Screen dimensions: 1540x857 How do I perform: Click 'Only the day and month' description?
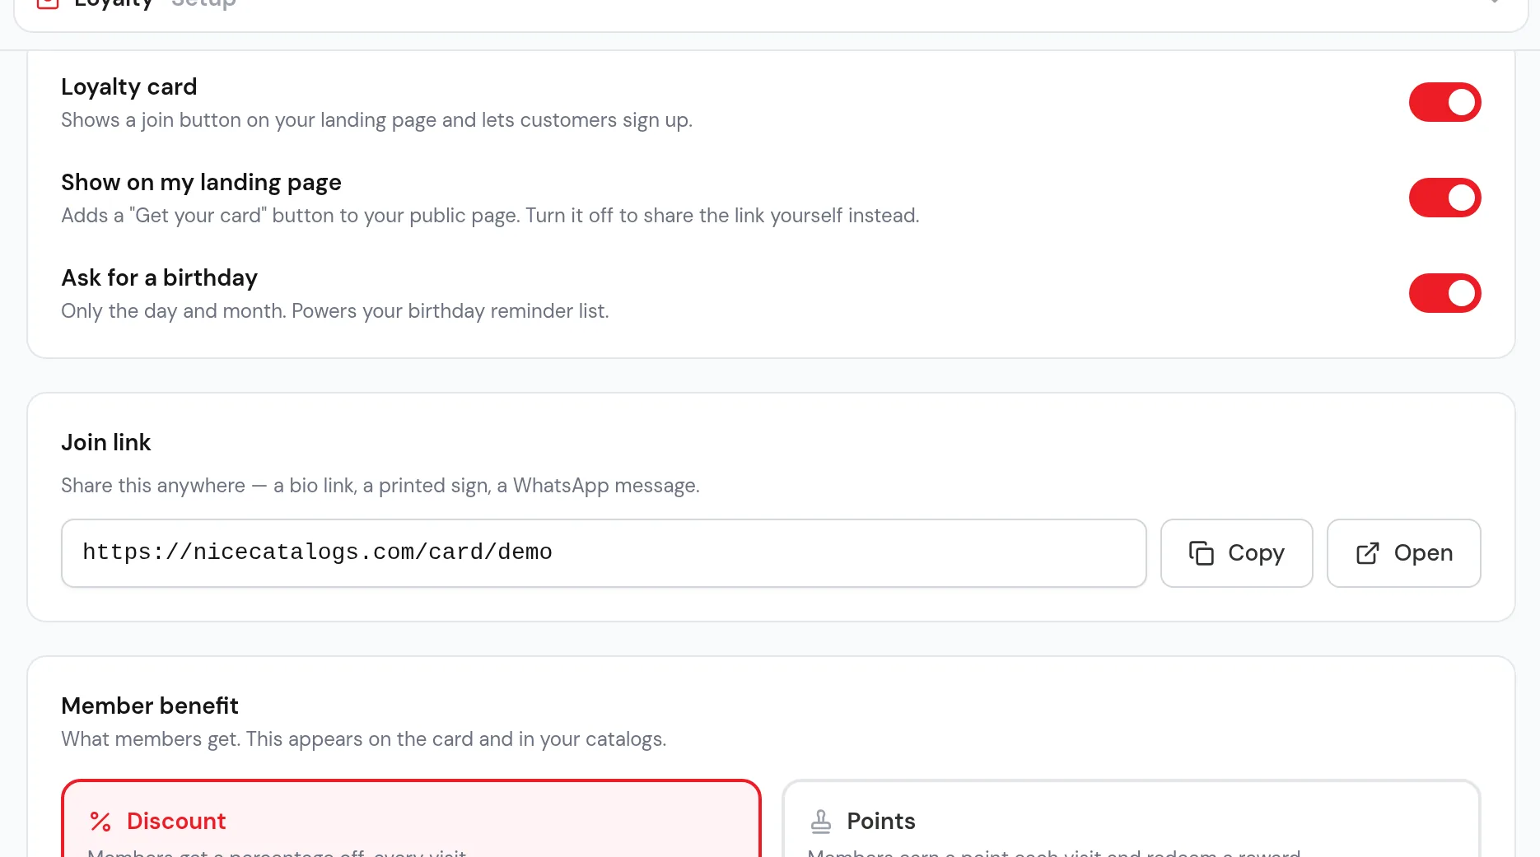coord(335,311)
